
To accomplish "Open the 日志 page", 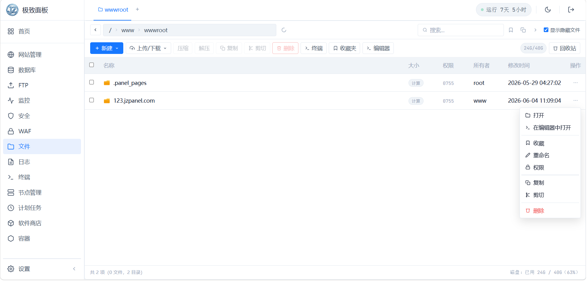I will 42,162.
